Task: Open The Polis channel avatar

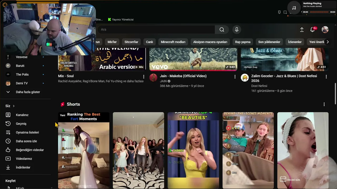Action: [8, 75]
